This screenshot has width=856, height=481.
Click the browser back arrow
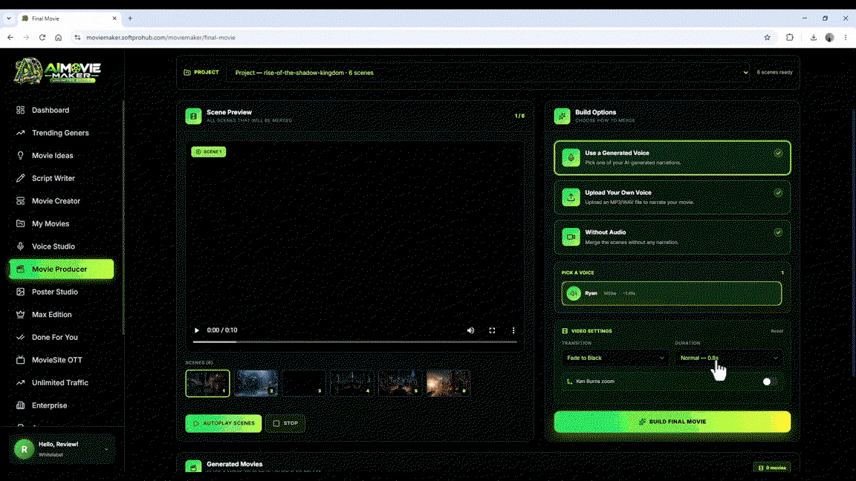point(10,38)
